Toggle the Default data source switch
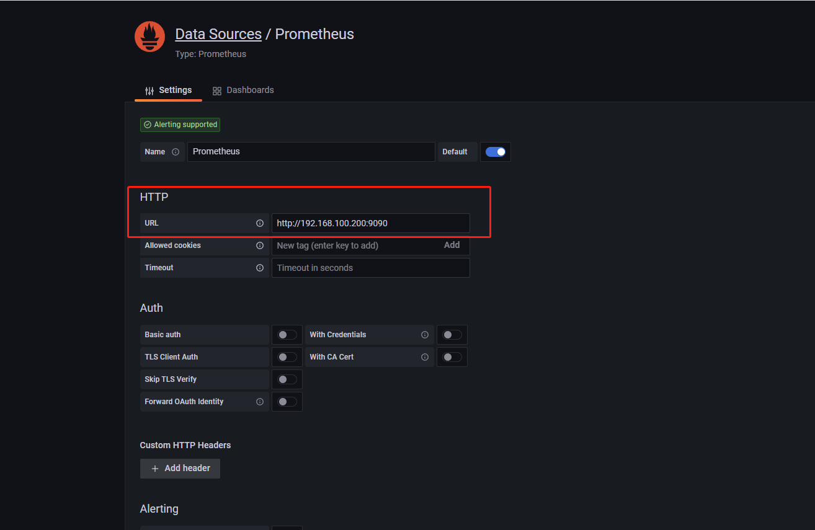This screenshot has height=530, width=815. (496, 152)
